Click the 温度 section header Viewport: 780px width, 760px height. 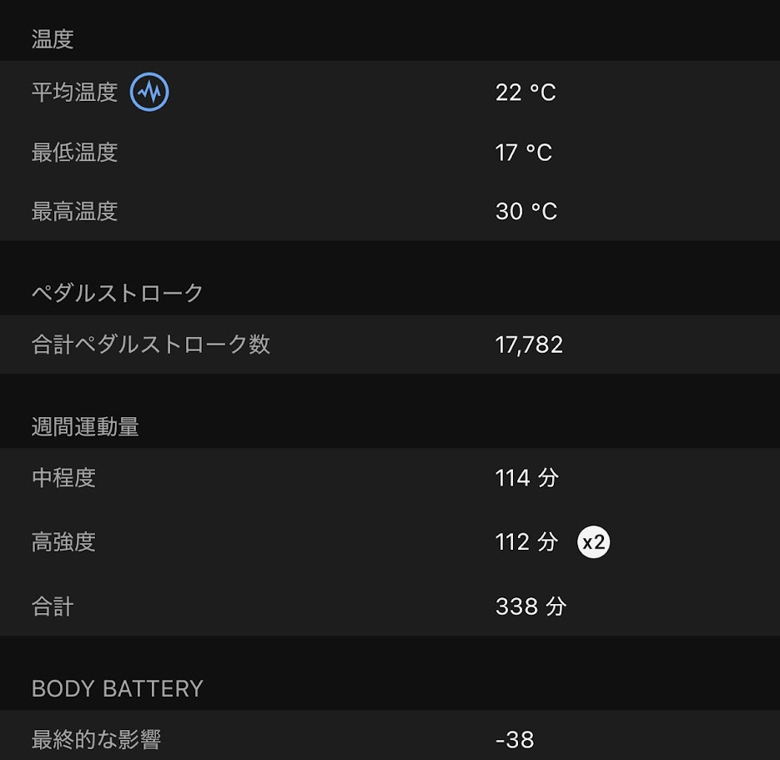pyautogui.click(x=53, y=39)
